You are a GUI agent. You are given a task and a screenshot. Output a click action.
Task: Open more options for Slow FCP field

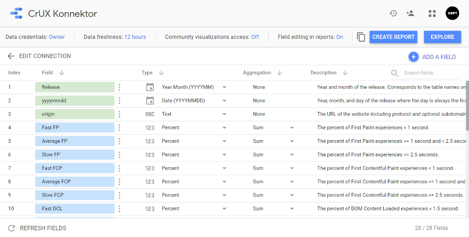click(119, 195)
